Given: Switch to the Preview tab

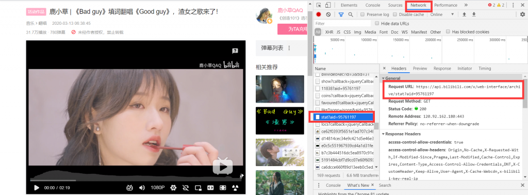Looking at the screenshot, I should pos(420,69).
